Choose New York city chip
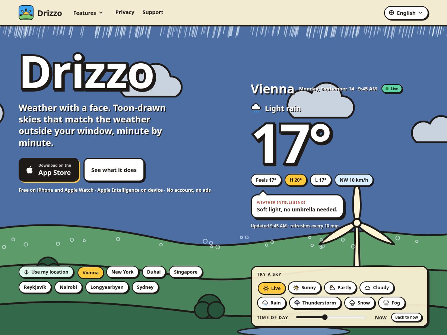 click(x=122, y=272)
